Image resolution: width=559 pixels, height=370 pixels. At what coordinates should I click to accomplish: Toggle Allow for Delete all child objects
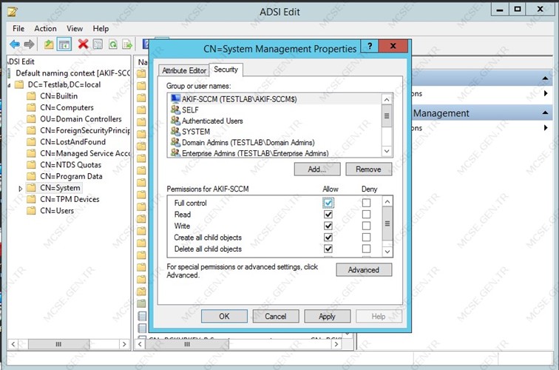click(328, 249)
